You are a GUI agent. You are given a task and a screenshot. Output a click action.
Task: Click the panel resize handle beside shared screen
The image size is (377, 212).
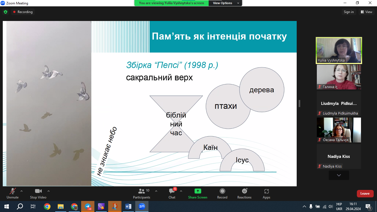(299, 104)
